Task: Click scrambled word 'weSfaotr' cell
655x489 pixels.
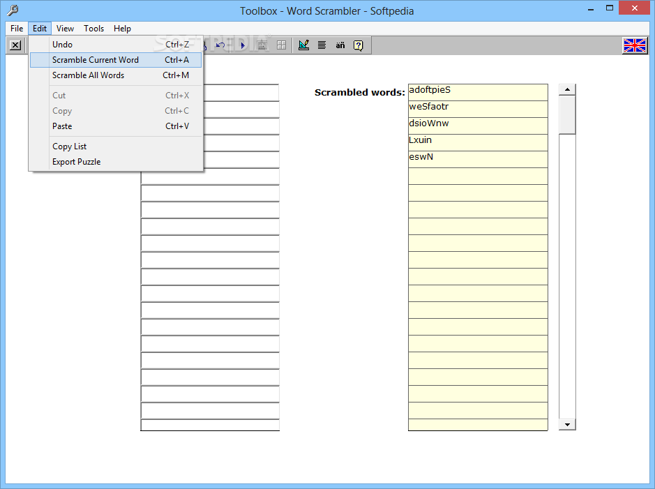Action: click(x=478, y=109)
